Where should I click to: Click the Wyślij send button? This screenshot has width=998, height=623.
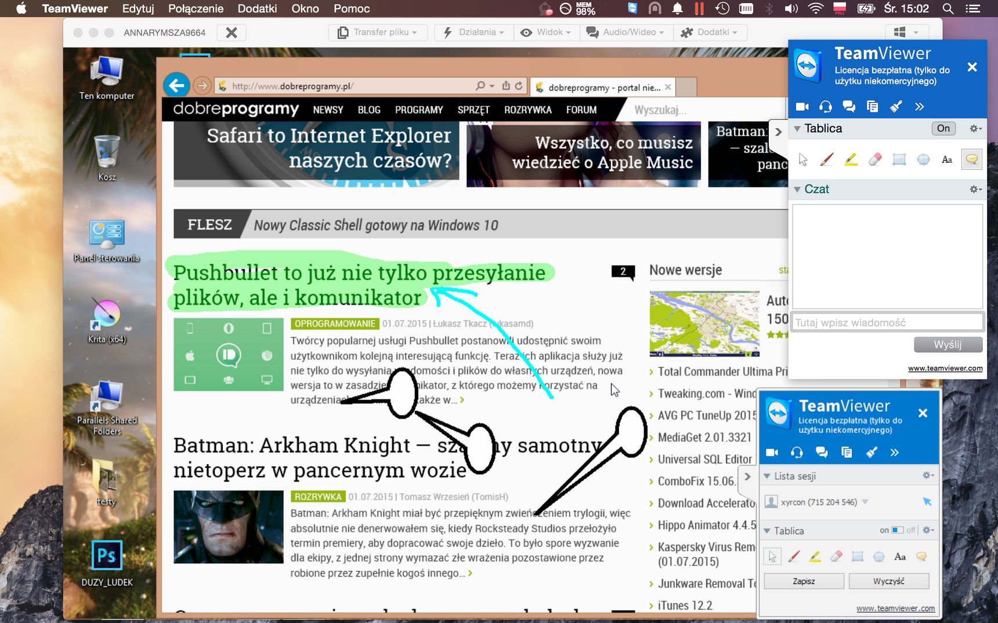[948, 345]
